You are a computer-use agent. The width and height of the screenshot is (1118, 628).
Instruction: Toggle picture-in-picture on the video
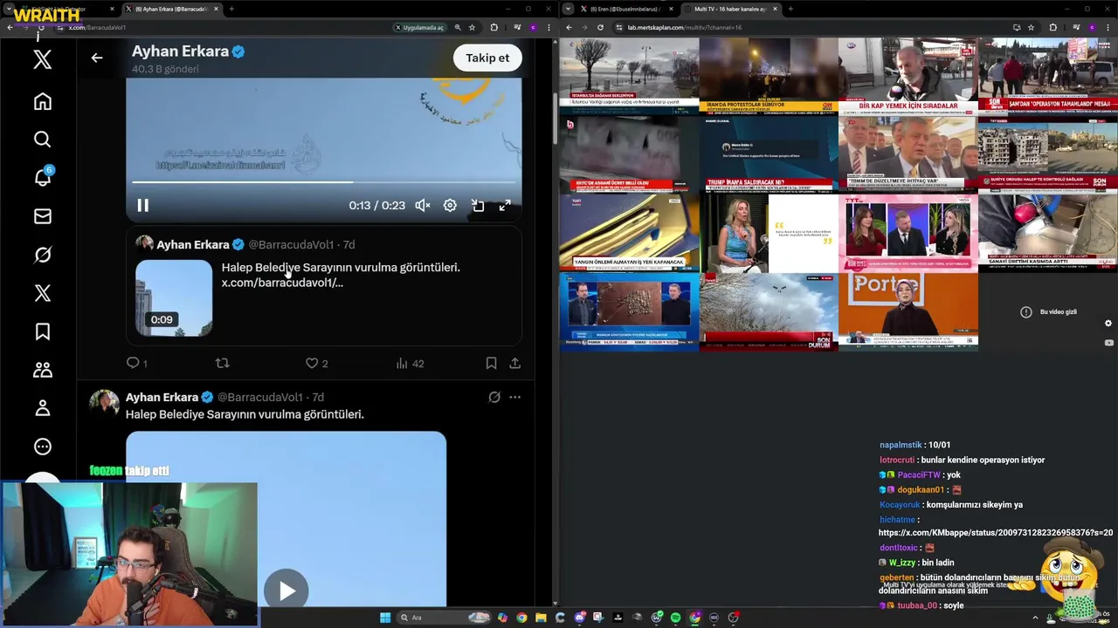(478, 206)
